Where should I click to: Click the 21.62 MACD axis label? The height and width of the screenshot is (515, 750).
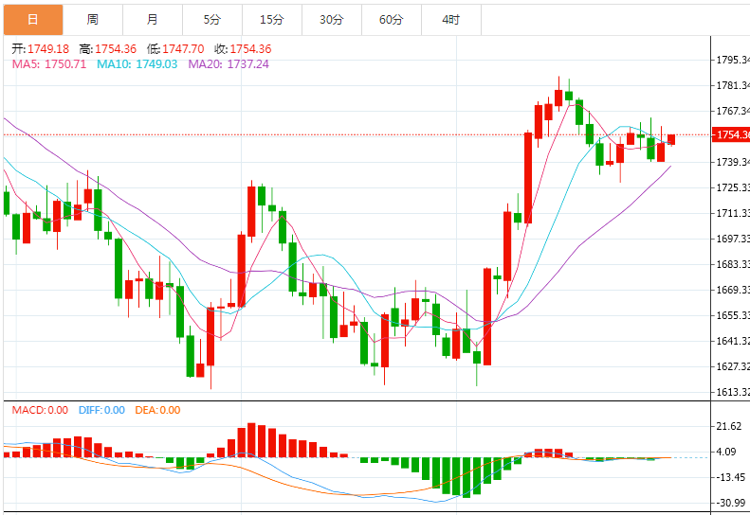[729, 427]
